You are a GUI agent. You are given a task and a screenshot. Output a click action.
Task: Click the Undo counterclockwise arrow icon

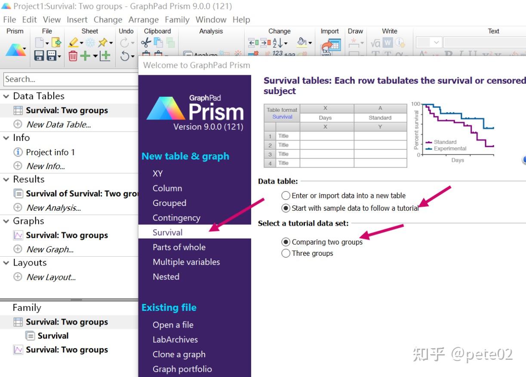[x=124, y=56]
